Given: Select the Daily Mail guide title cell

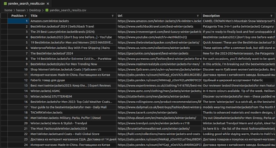Looking at the screenshot, I should tap(73, 107).
